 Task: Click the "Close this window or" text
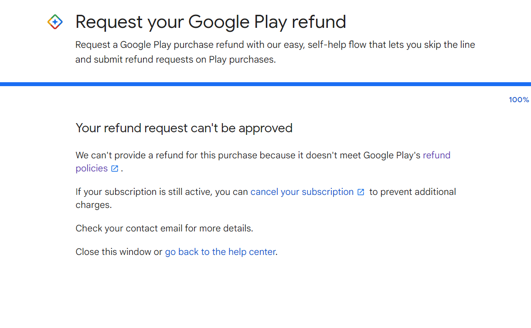pos(119,252)
